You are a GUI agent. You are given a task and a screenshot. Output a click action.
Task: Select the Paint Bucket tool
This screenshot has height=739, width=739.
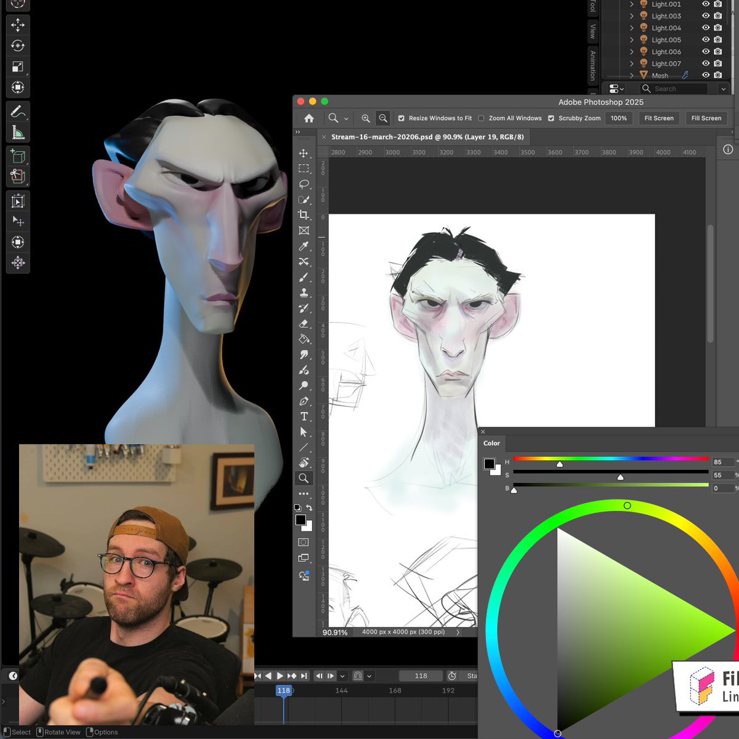coord(304,339)
